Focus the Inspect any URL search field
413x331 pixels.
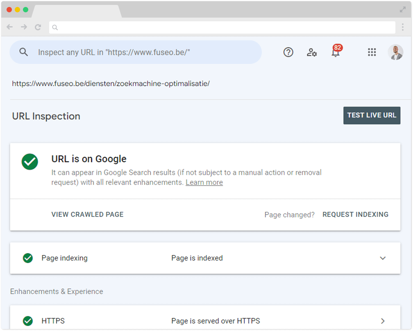[136, 52]
